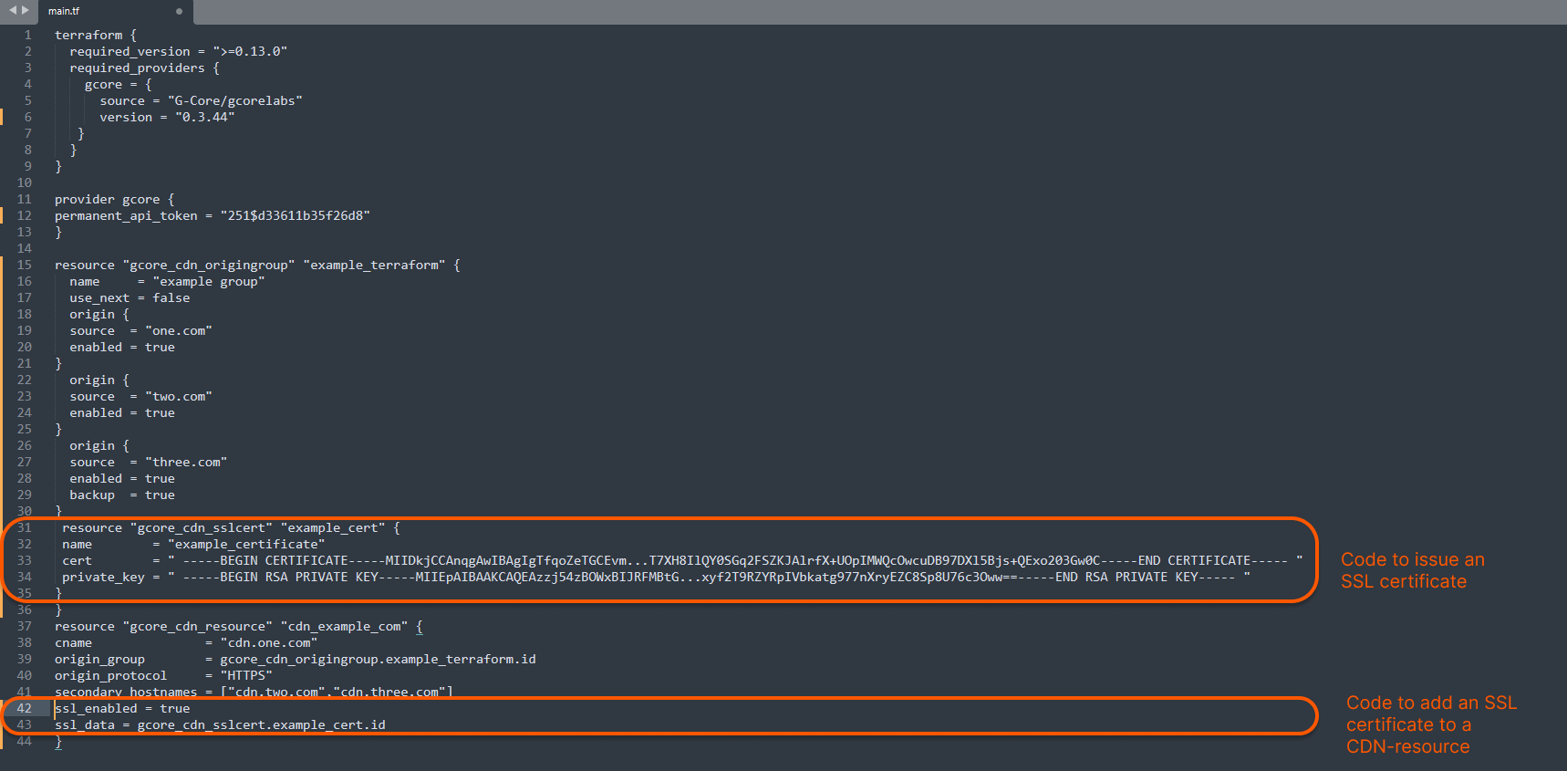Click line number 31 in the gutter
Screen dimensions: 1567x771
click(x=25, y=528)
